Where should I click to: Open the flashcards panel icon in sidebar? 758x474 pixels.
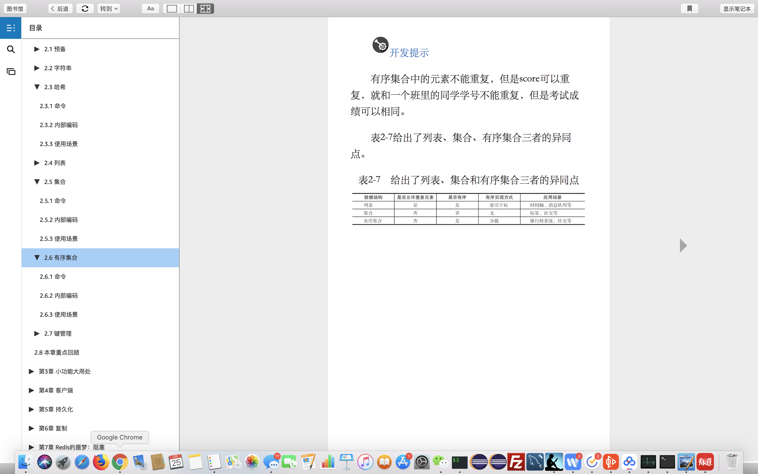click(11, 71)
